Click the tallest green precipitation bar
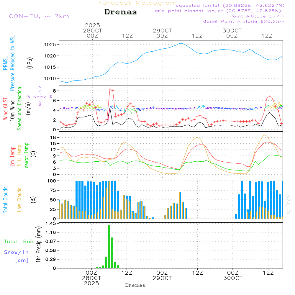The width and height of the screenshot is (295, 295). coord(109,246)
